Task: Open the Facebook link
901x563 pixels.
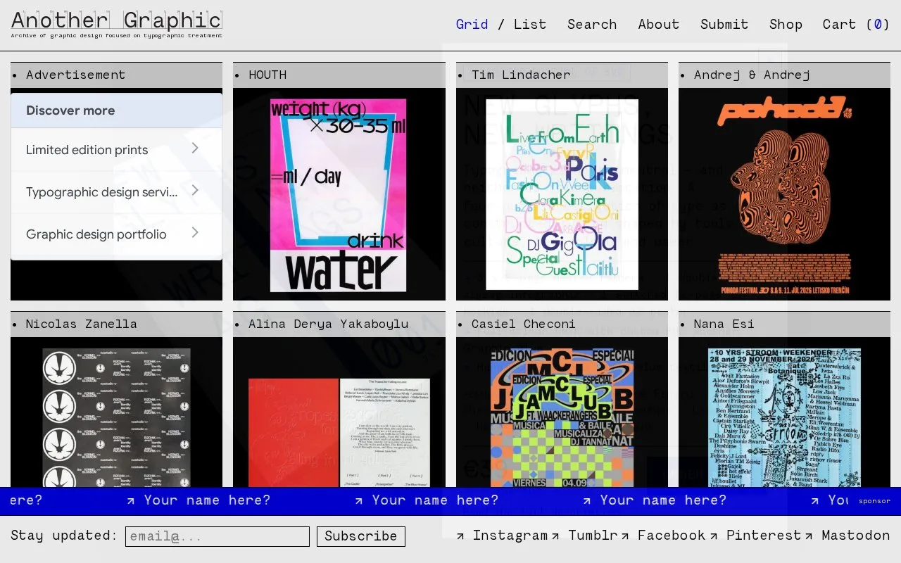Action: point(663,536)
